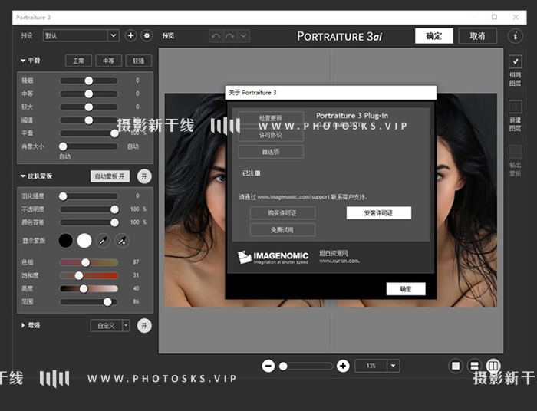This screenshot has width=537, height=411.
Task: Select black mask display swatch
Action: (65, 241)
